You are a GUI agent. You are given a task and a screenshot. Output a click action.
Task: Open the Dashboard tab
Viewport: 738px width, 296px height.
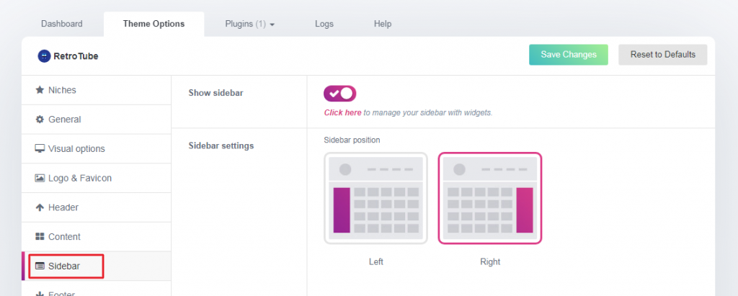point(61,24)
